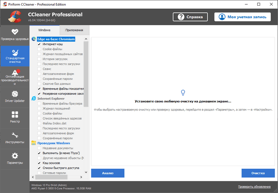Image resolution: width=278 pixels, height=193 pixels.
Task: Open Справка help button
Action: (190, 17)
